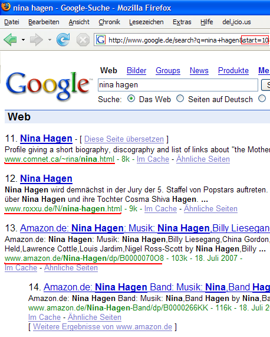Switch to the Bilder search tab
Screen dimensions: 270x337
[x=137, y=70]
